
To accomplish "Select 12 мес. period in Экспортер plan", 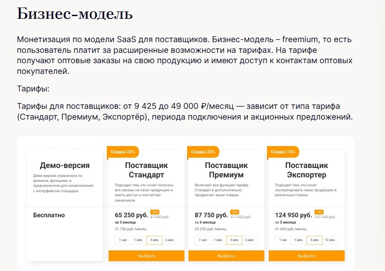I will (330, 240).
